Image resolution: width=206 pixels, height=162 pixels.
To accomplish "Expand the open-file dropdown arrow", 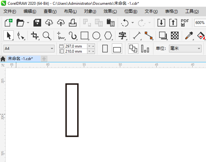I will click(28, 23).
